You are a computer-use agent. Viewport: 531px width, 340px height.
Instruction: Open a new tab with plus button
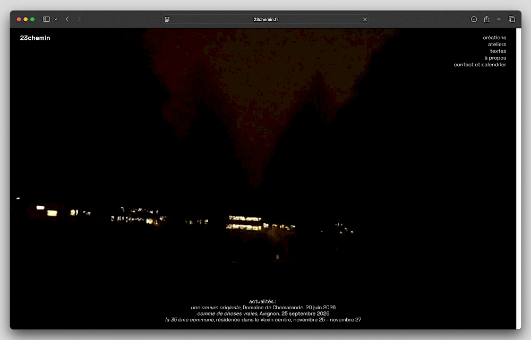point(499,19)
